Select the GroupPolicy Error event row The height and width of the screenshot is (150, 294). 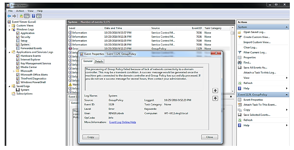pos(149,49)
